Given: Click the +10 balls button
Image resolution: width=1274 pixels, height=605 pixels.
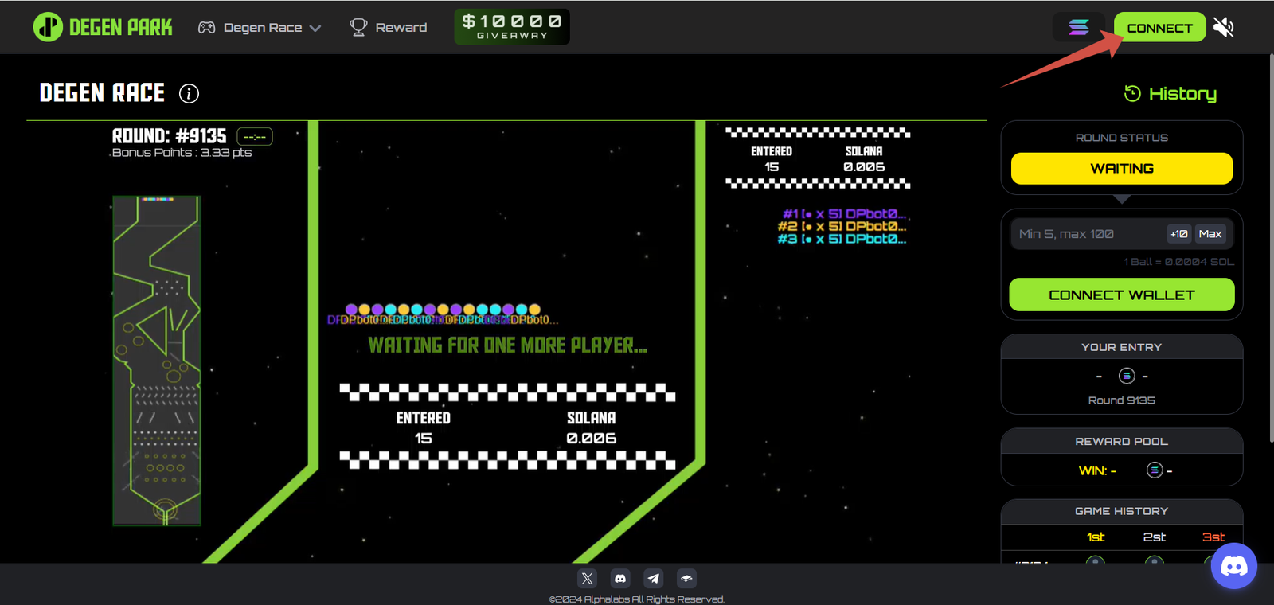Looking at the screenshot, I should click(1178, 234).
